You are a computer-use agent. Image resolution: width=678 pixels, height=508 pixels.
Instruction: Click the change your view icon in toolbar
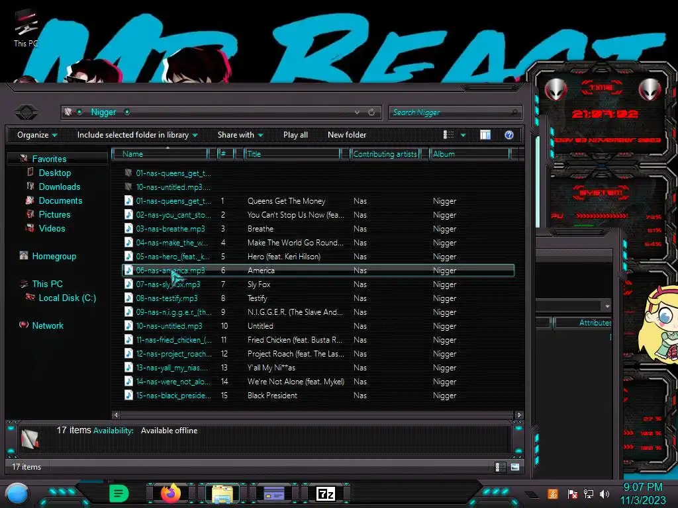[x=448, y=135]
